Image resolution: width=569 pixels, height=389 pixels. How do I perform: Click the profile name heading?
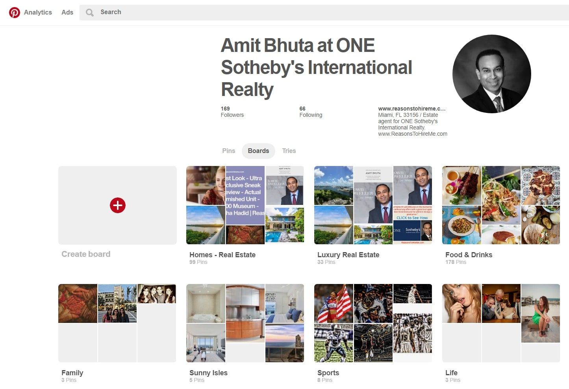[317, 67]
